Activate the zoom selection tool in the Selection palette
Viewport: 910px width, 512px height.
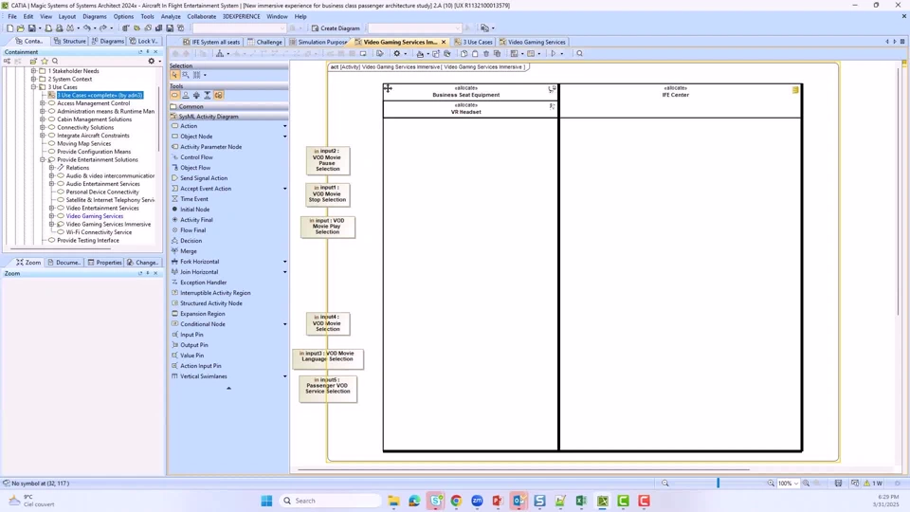[x=186, y=75]
